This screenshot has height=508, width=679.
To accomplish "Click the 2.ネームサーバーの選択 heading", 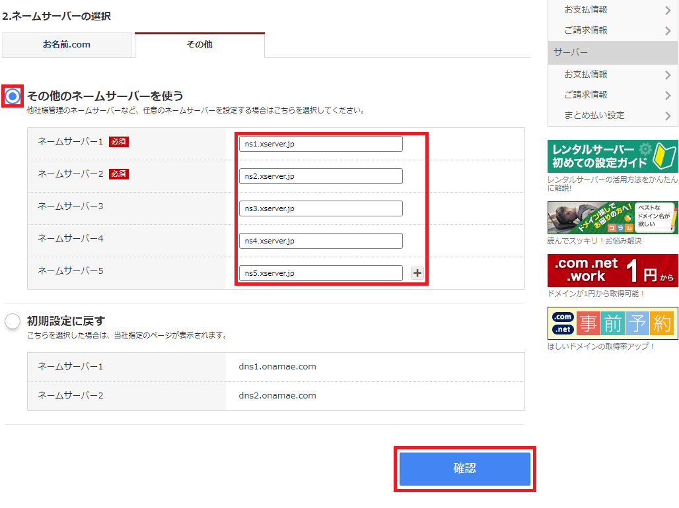I will (57, 16).
